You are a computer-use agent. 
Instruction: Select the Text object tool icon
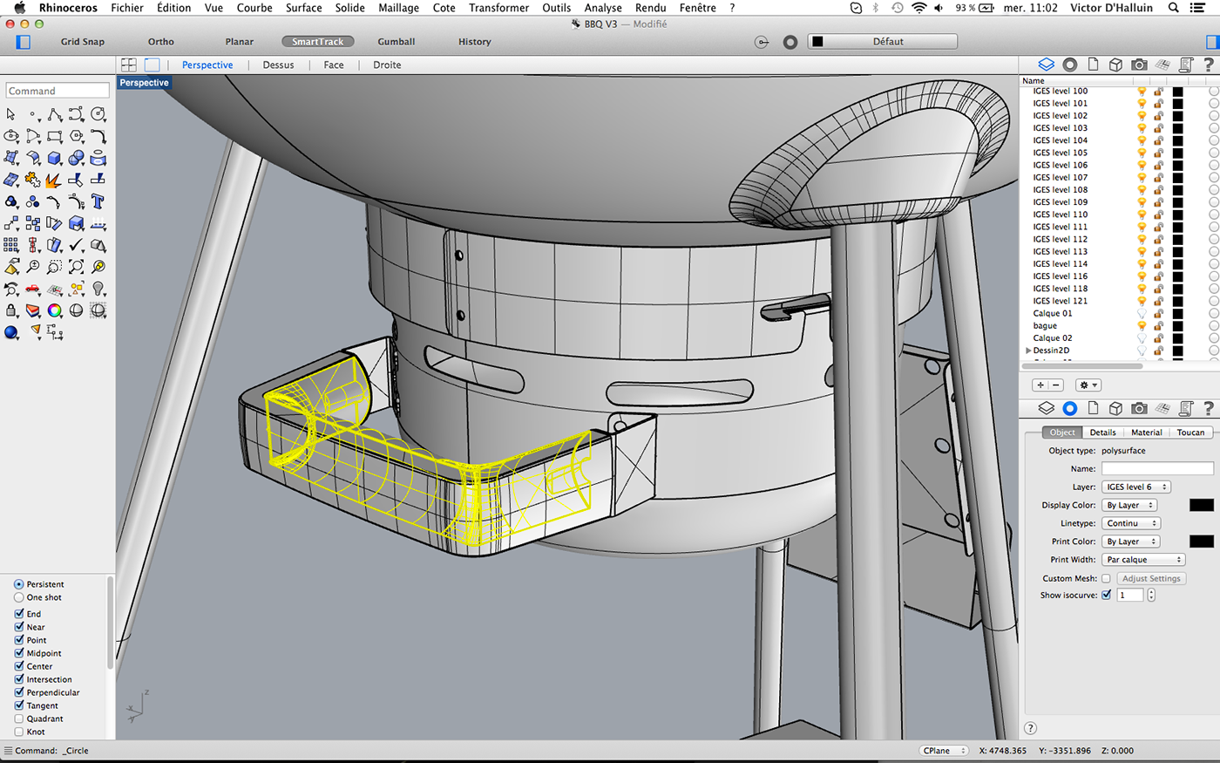click(98, 201)
